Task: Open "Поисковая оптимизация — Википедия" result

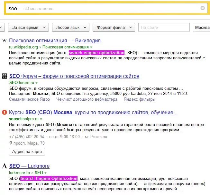Action: 55,41
